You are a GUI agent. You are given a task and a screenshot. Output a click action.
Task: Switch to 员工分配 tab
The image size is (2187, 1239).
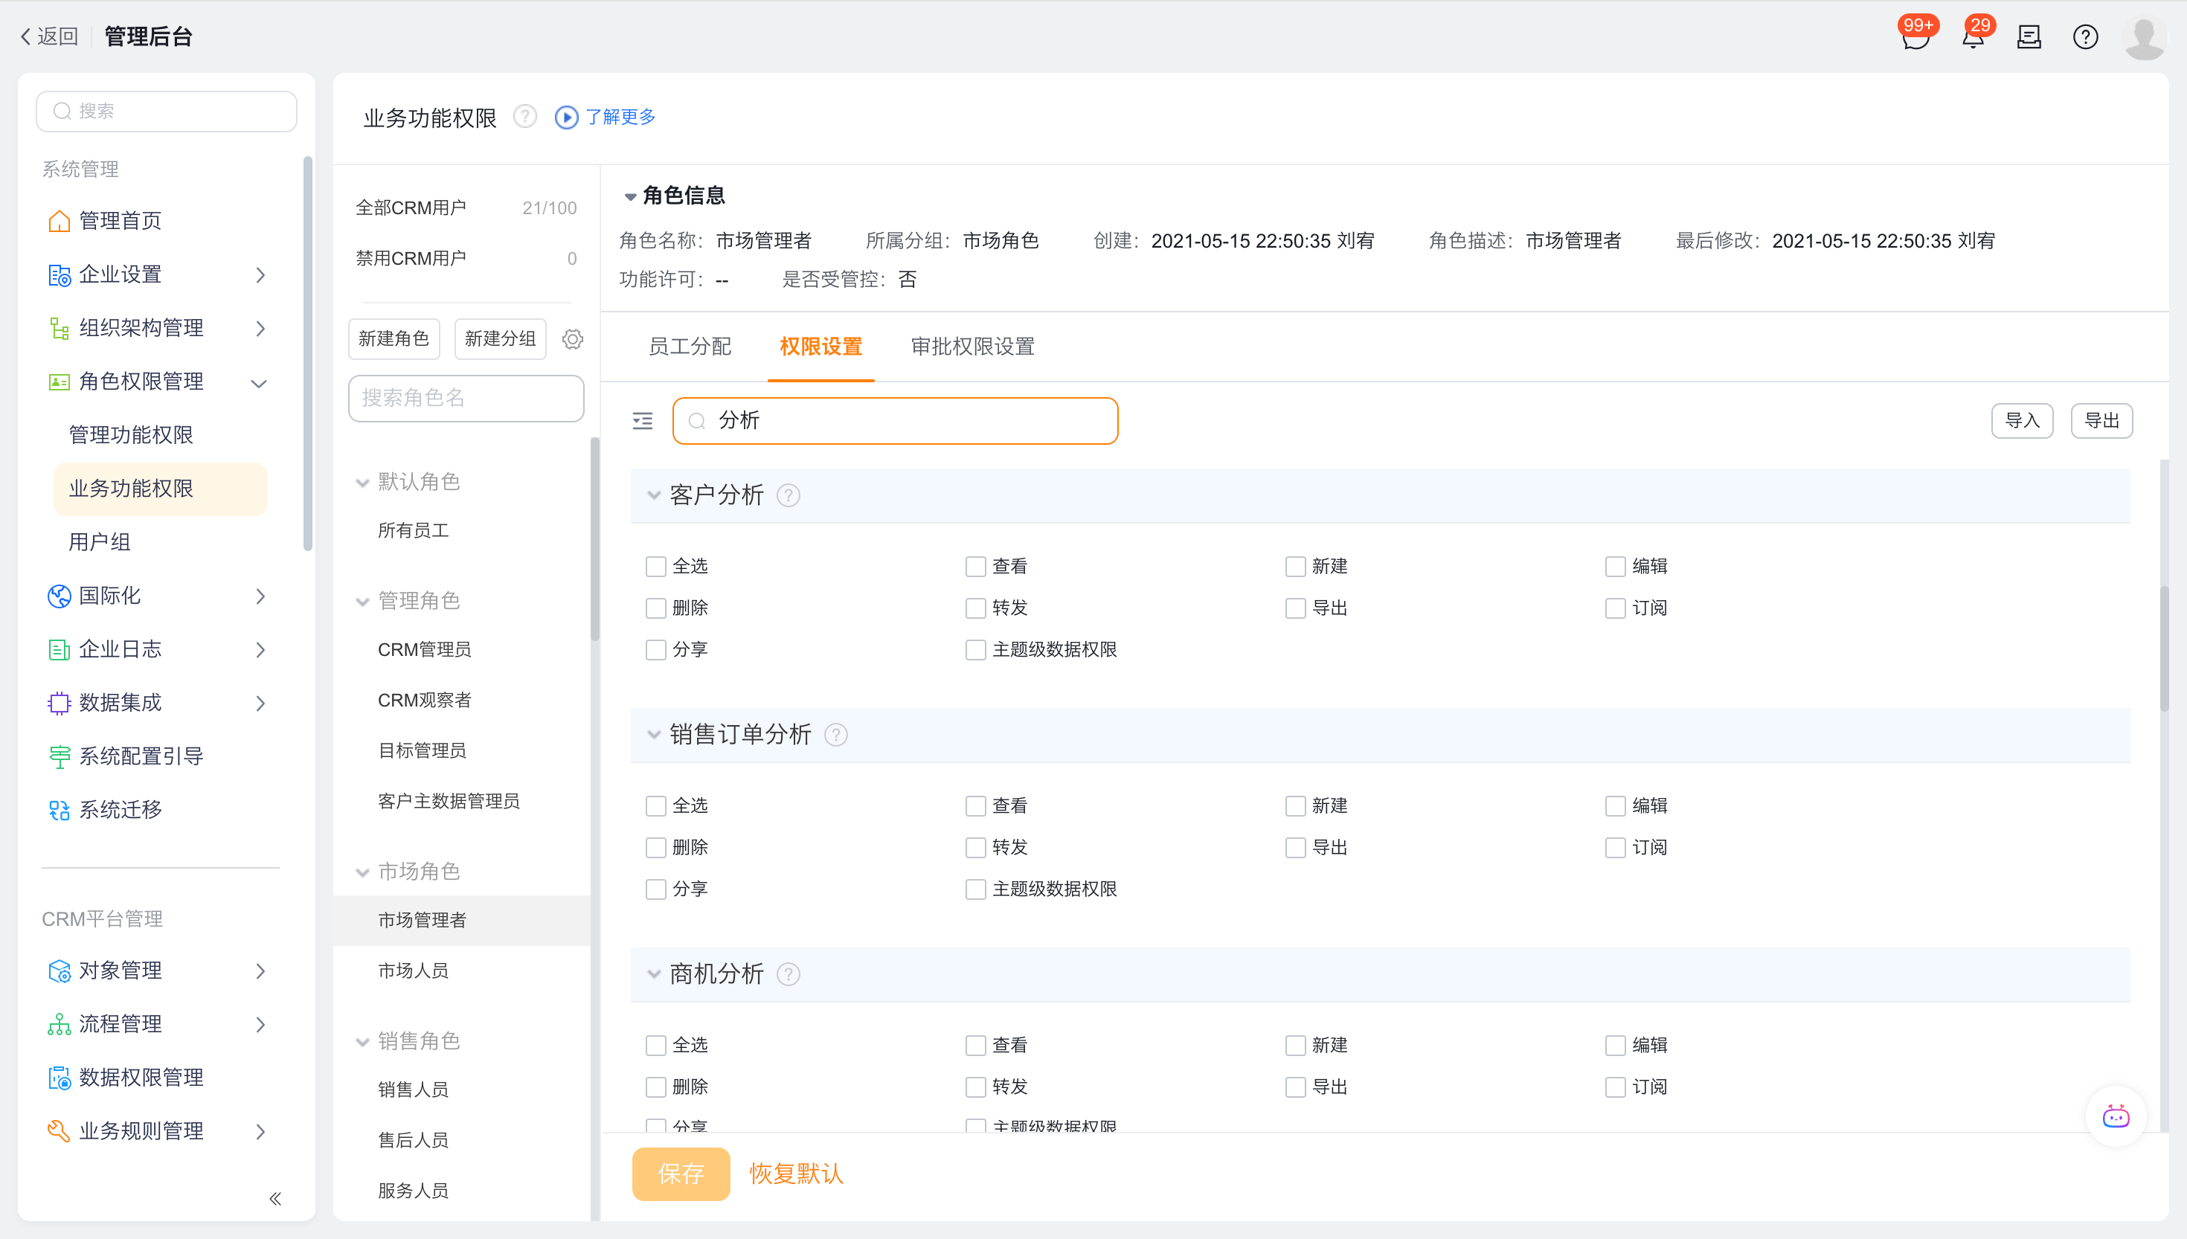(x=690, y=347)
